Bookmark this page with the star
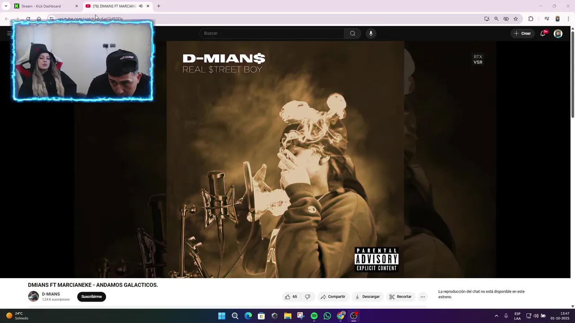Image resolution: width=575 pixels, height=323 pixels. [x=516, y=19]
